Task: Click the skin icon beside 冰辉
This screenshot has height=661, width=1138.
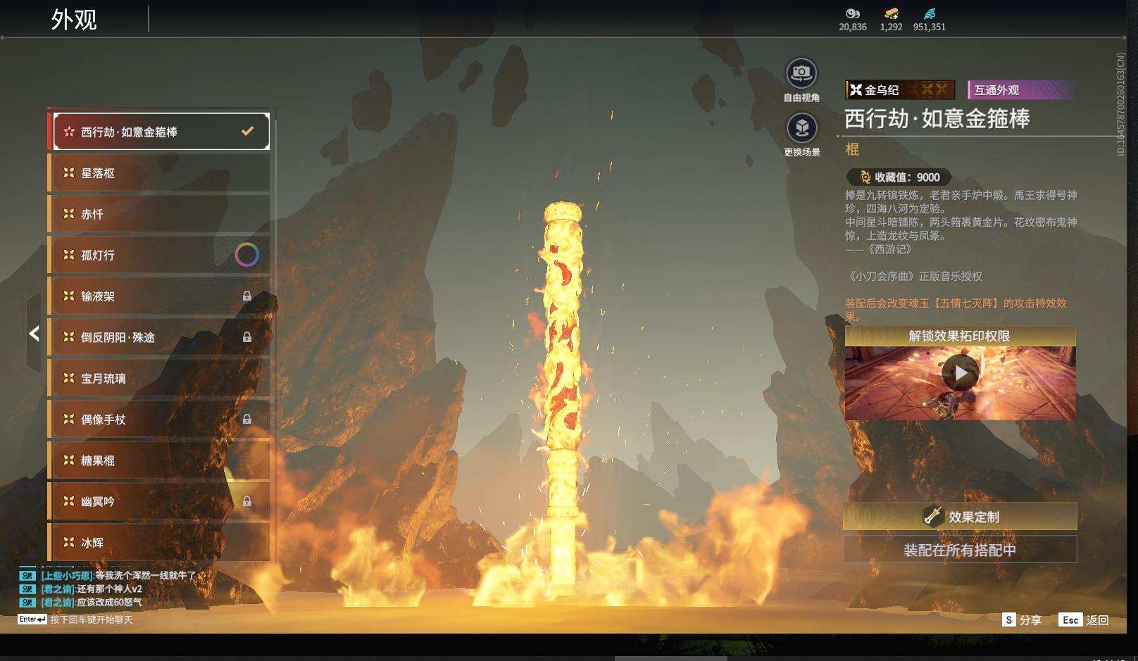Action: click(x=69, y=542)
